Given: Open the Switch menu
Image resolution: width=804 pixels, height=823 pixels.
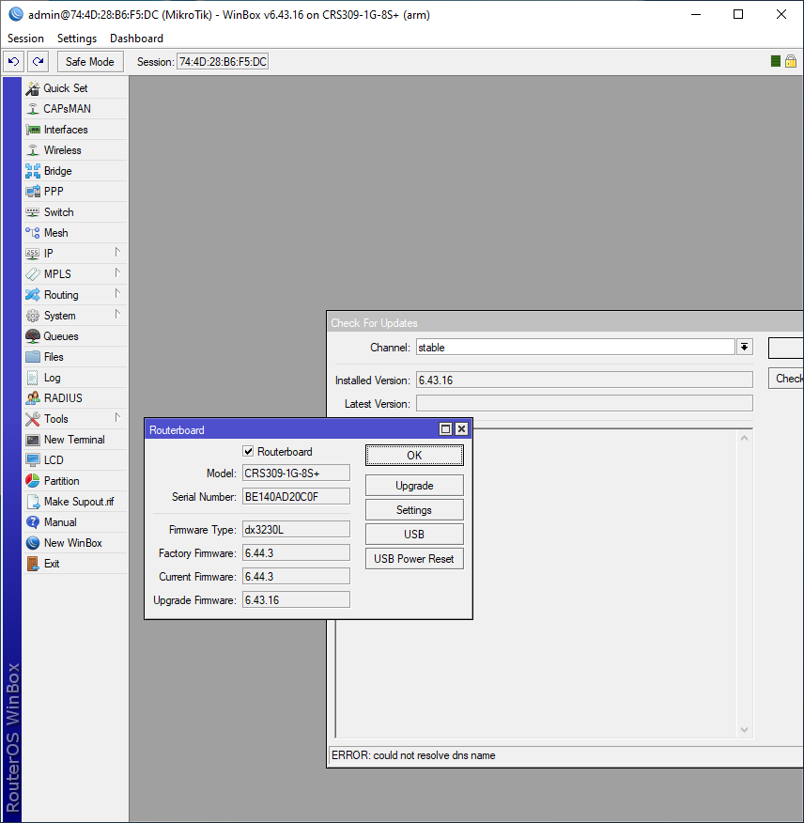Looking at the screenshot, I should coord(75,212).
